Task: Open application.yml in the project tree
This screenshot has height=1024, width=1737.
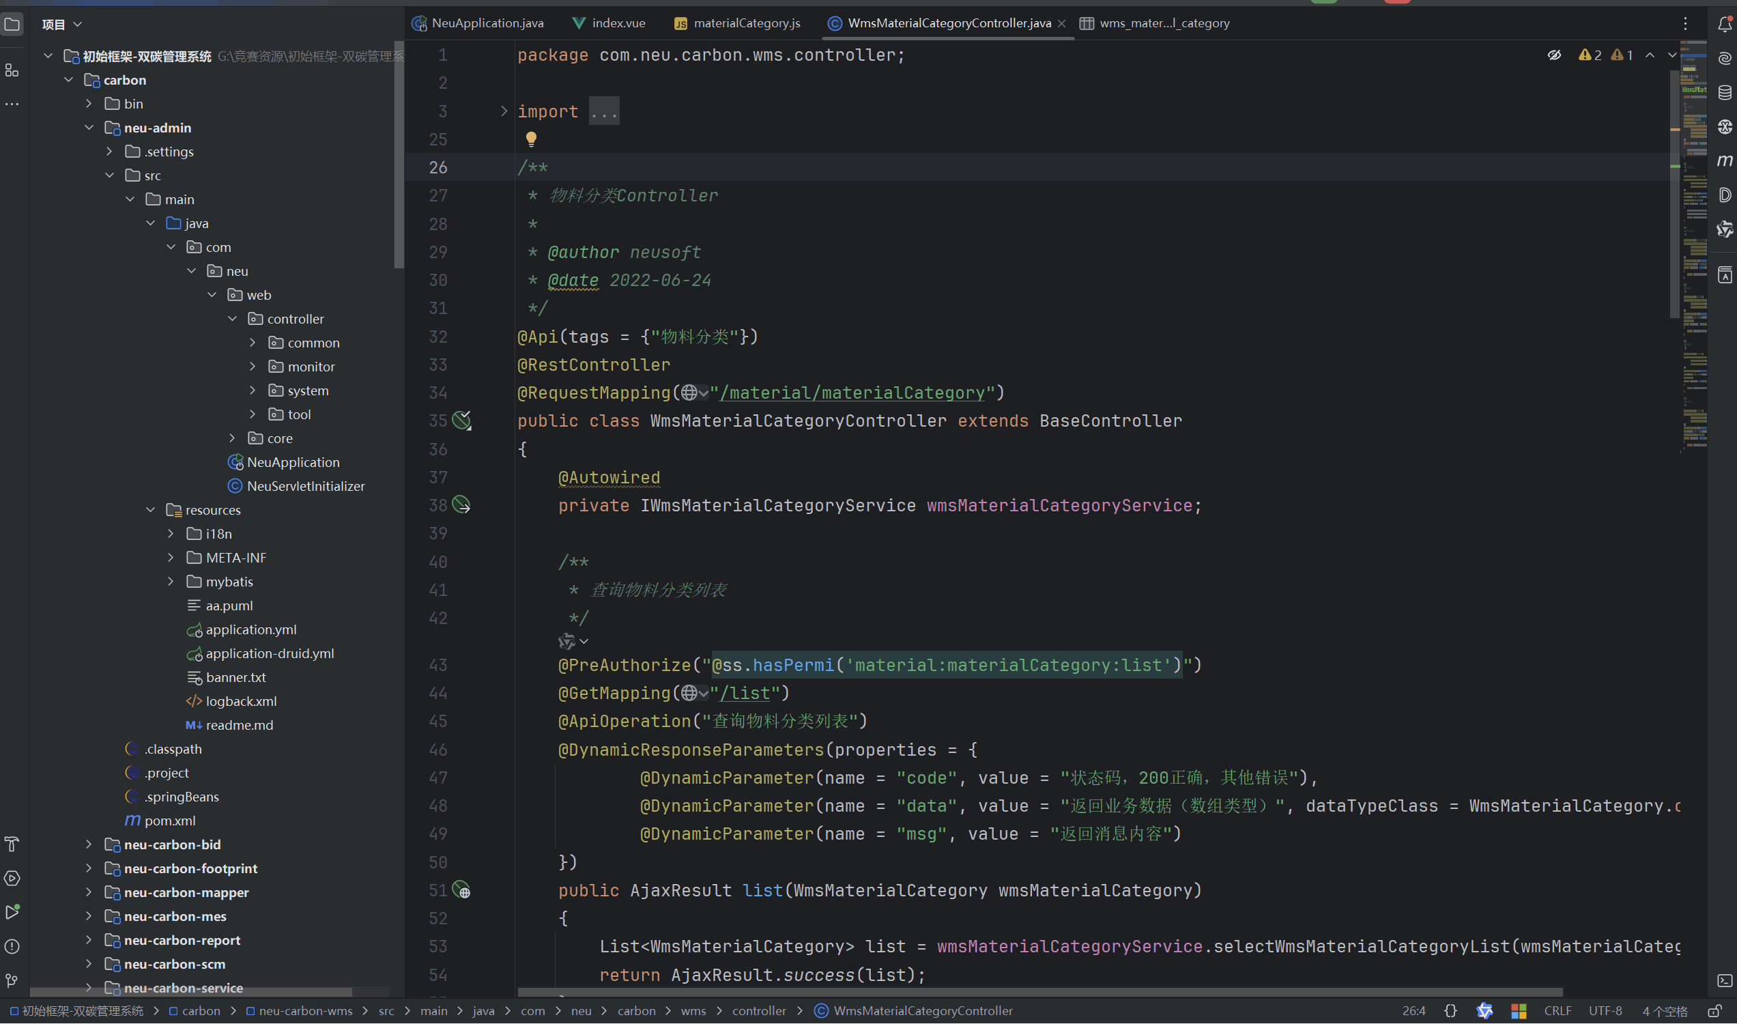Action: tap(250, 629)
